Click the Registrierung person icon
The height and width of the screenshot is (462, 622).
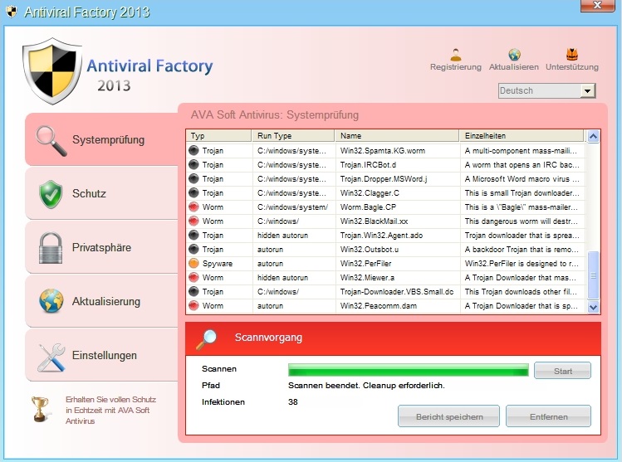[x=455, y=55]
